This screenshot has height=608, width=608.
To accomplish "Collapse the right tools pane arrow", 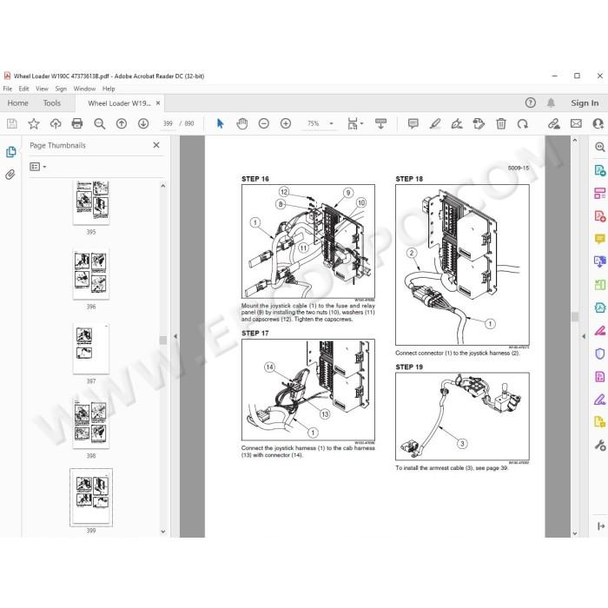I will click(584, 337).
